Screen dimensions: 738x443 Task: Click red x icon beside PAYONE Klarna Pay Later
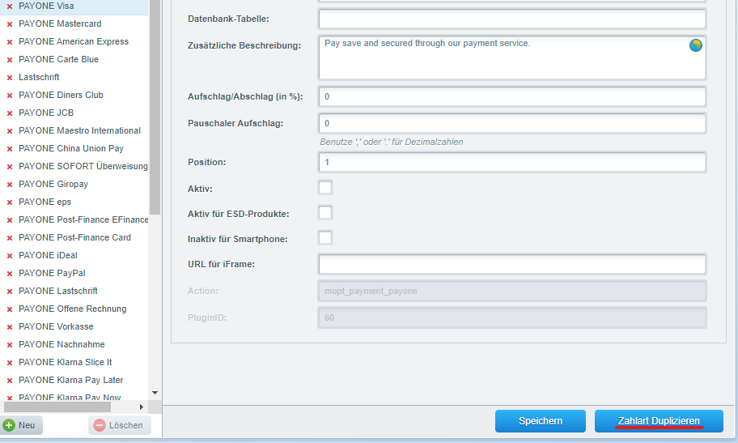pos(10,381)
